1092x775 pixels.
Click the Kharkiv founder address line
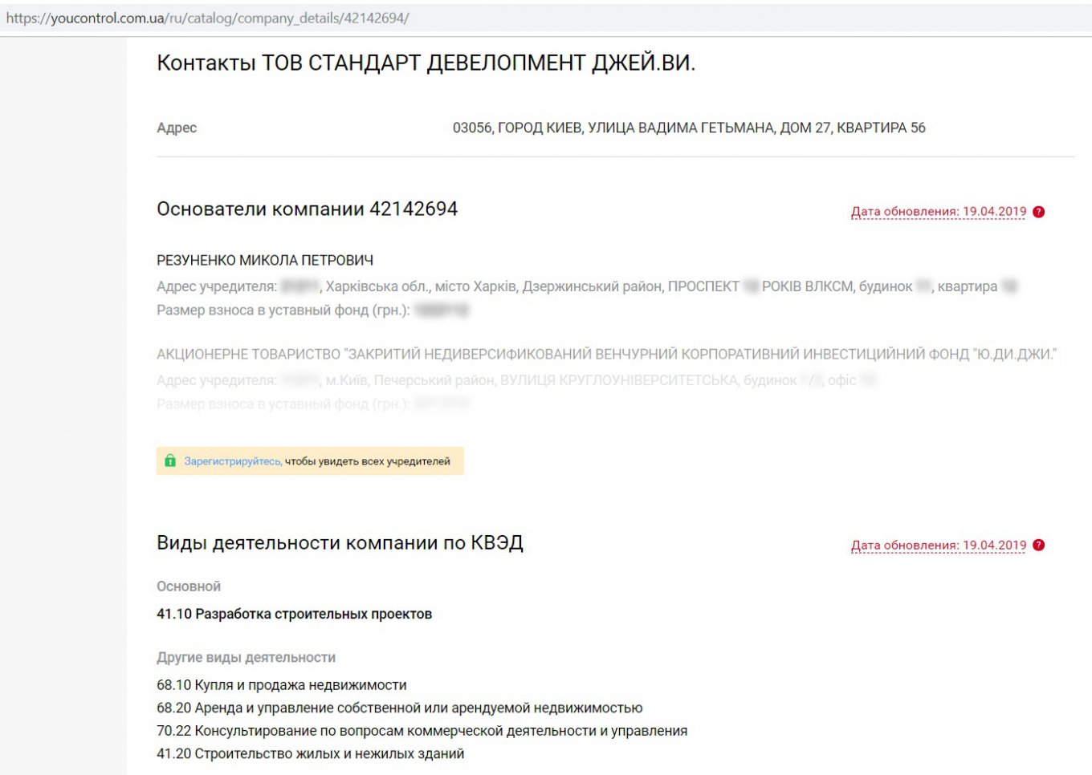586,286
